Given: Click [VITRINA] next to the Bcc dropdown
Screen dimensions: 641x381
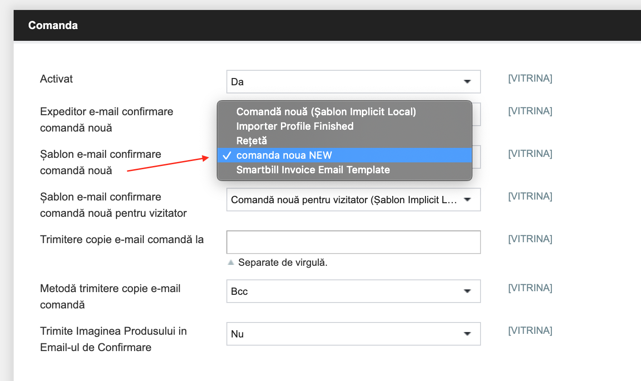Looking at the screenshot, I should 530,288.
